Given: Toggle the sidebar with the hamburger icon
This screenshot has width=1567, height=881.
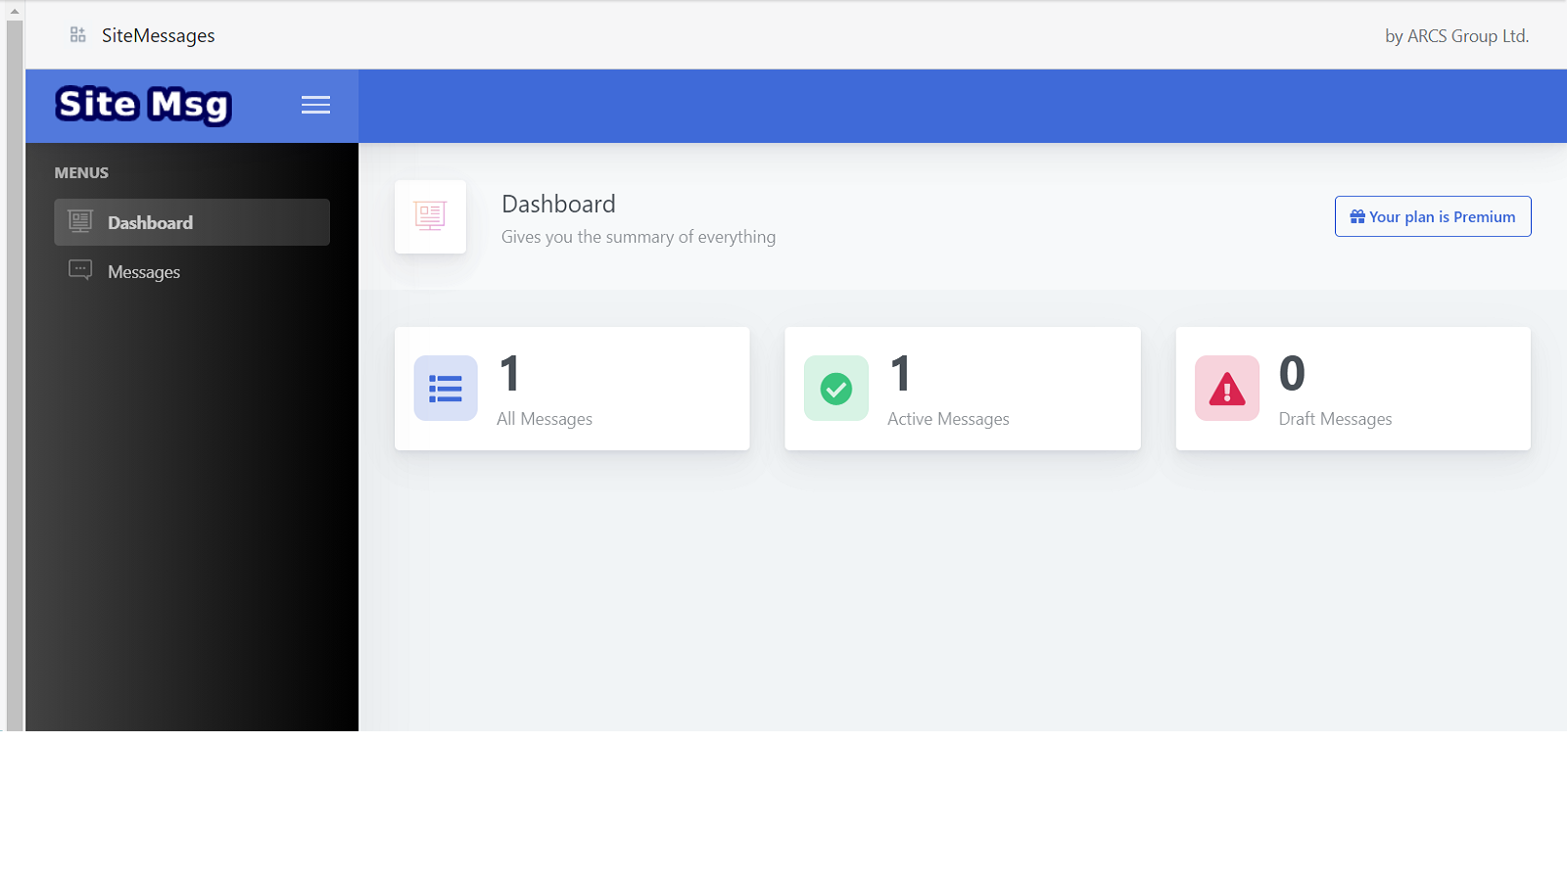Looking at the screenshot, I should pyautogui.click(x=315, y=104).
